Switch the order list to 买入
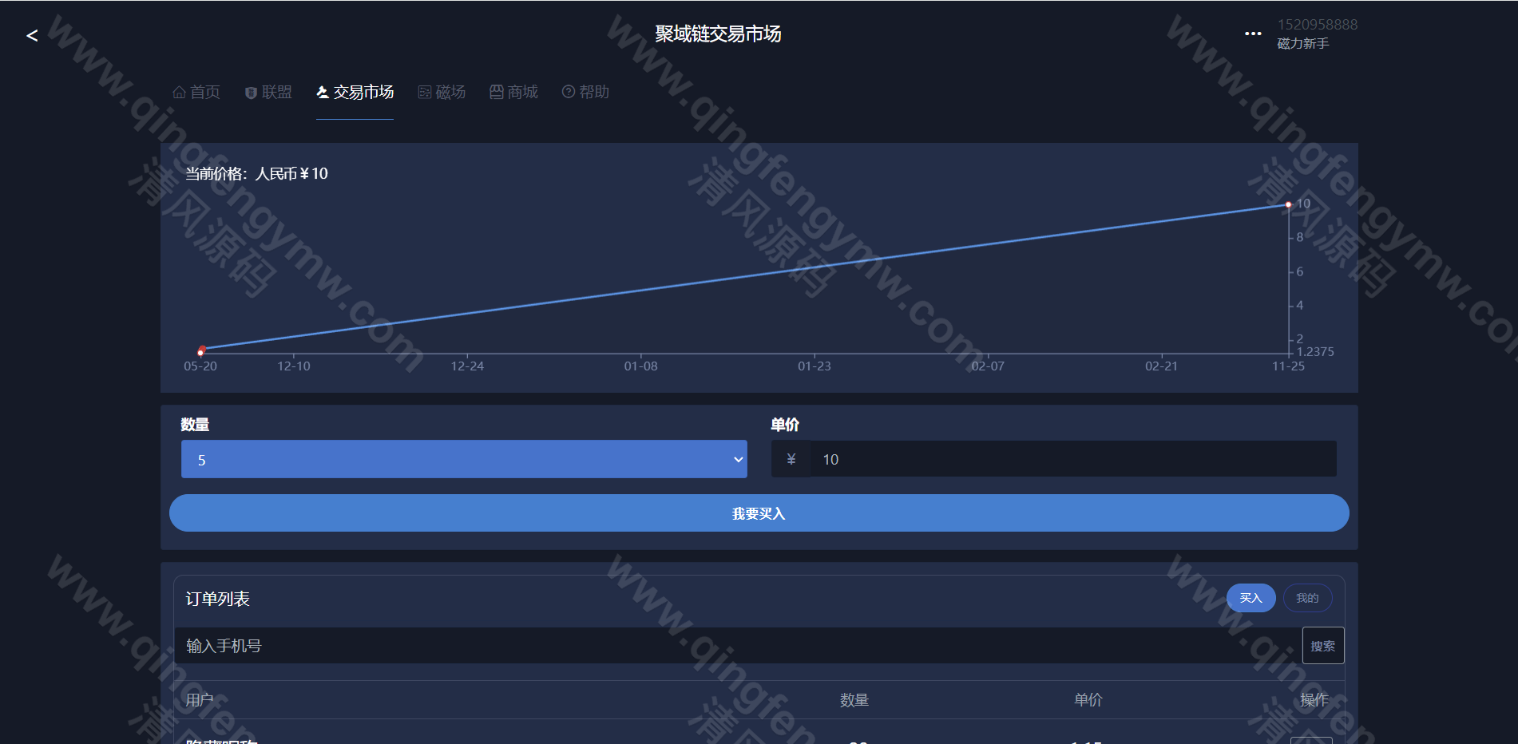Viewport: 1518px width, 744px height. [x=1250, y=598]
